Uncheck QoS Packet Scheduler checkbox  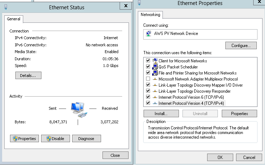(148, 67)
